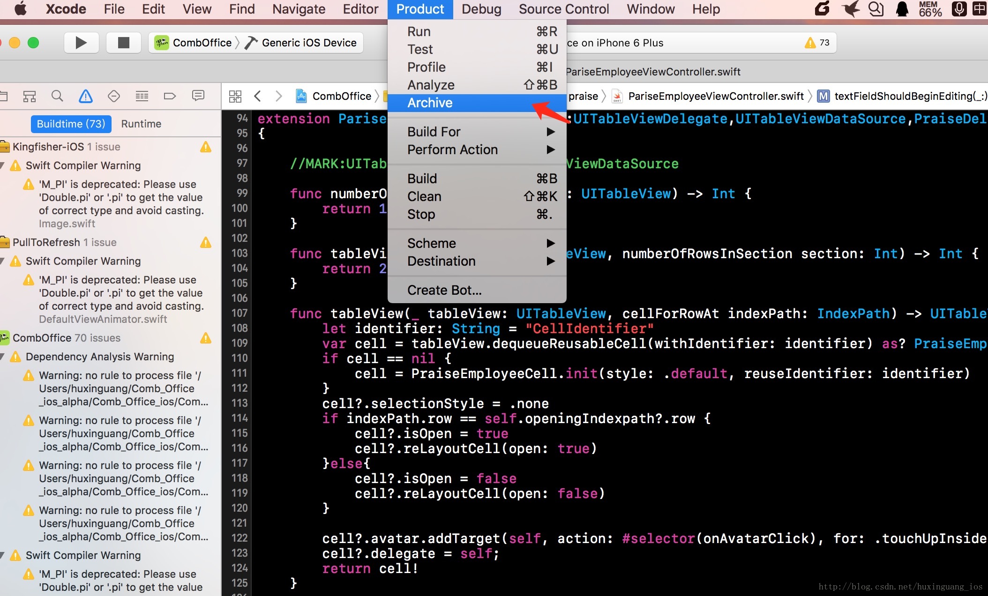Select Buildtime tab in issue navigator

(70, 124)
